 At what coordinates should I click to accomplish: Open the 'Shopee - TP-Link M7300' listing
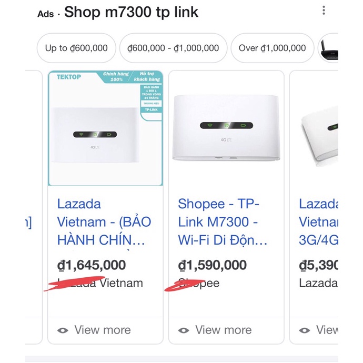(223, 222)
